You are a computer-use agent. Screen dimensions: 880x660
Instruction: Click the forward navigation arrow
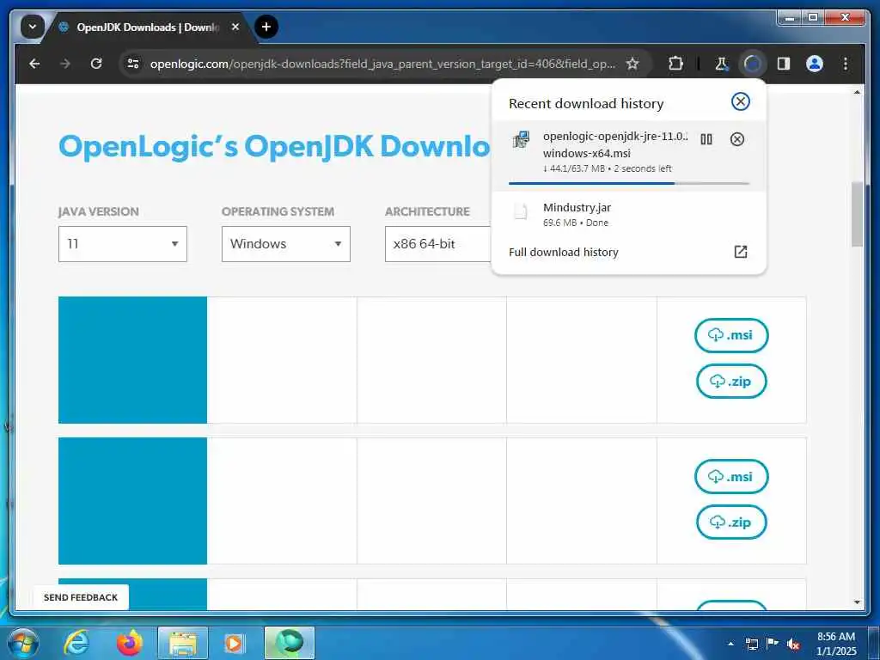coord(65,64)
